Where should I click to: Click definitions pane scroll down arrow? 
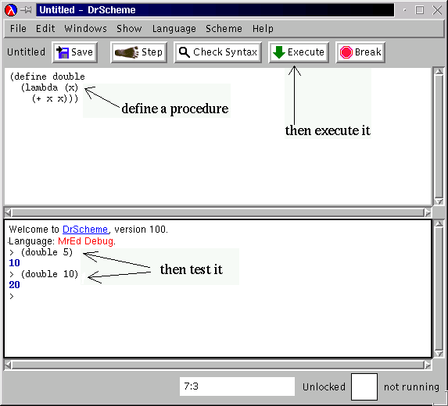(439, 201)
